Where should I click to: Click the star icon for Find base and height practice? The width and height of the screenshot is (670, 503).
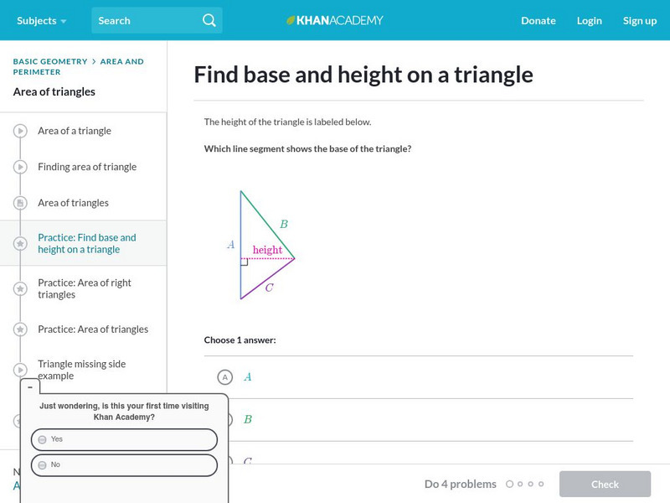coord(20,244)
